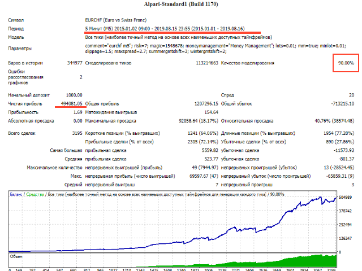Click the Смоделировано тиков label

click(x=108, y=63)
